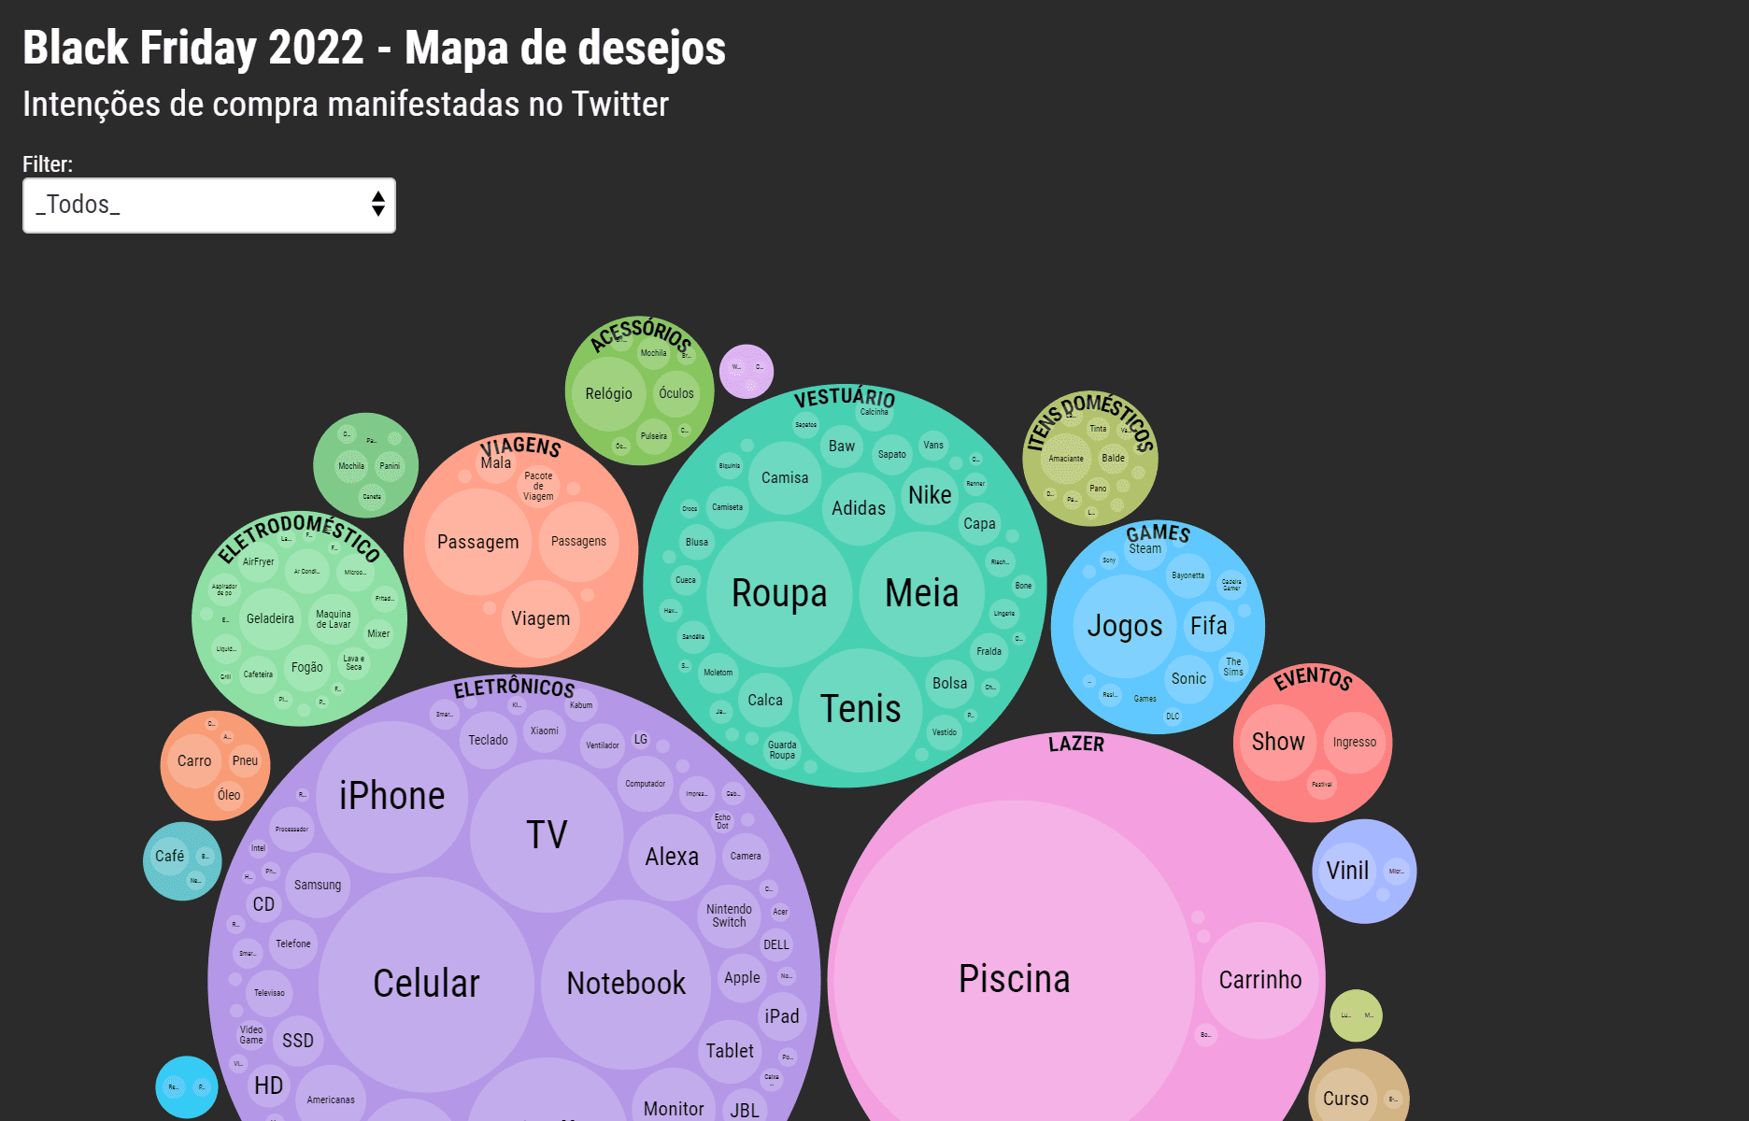Click the Óleo bubble
This screenshot has height=1121, width=1749.
[229, 796]
